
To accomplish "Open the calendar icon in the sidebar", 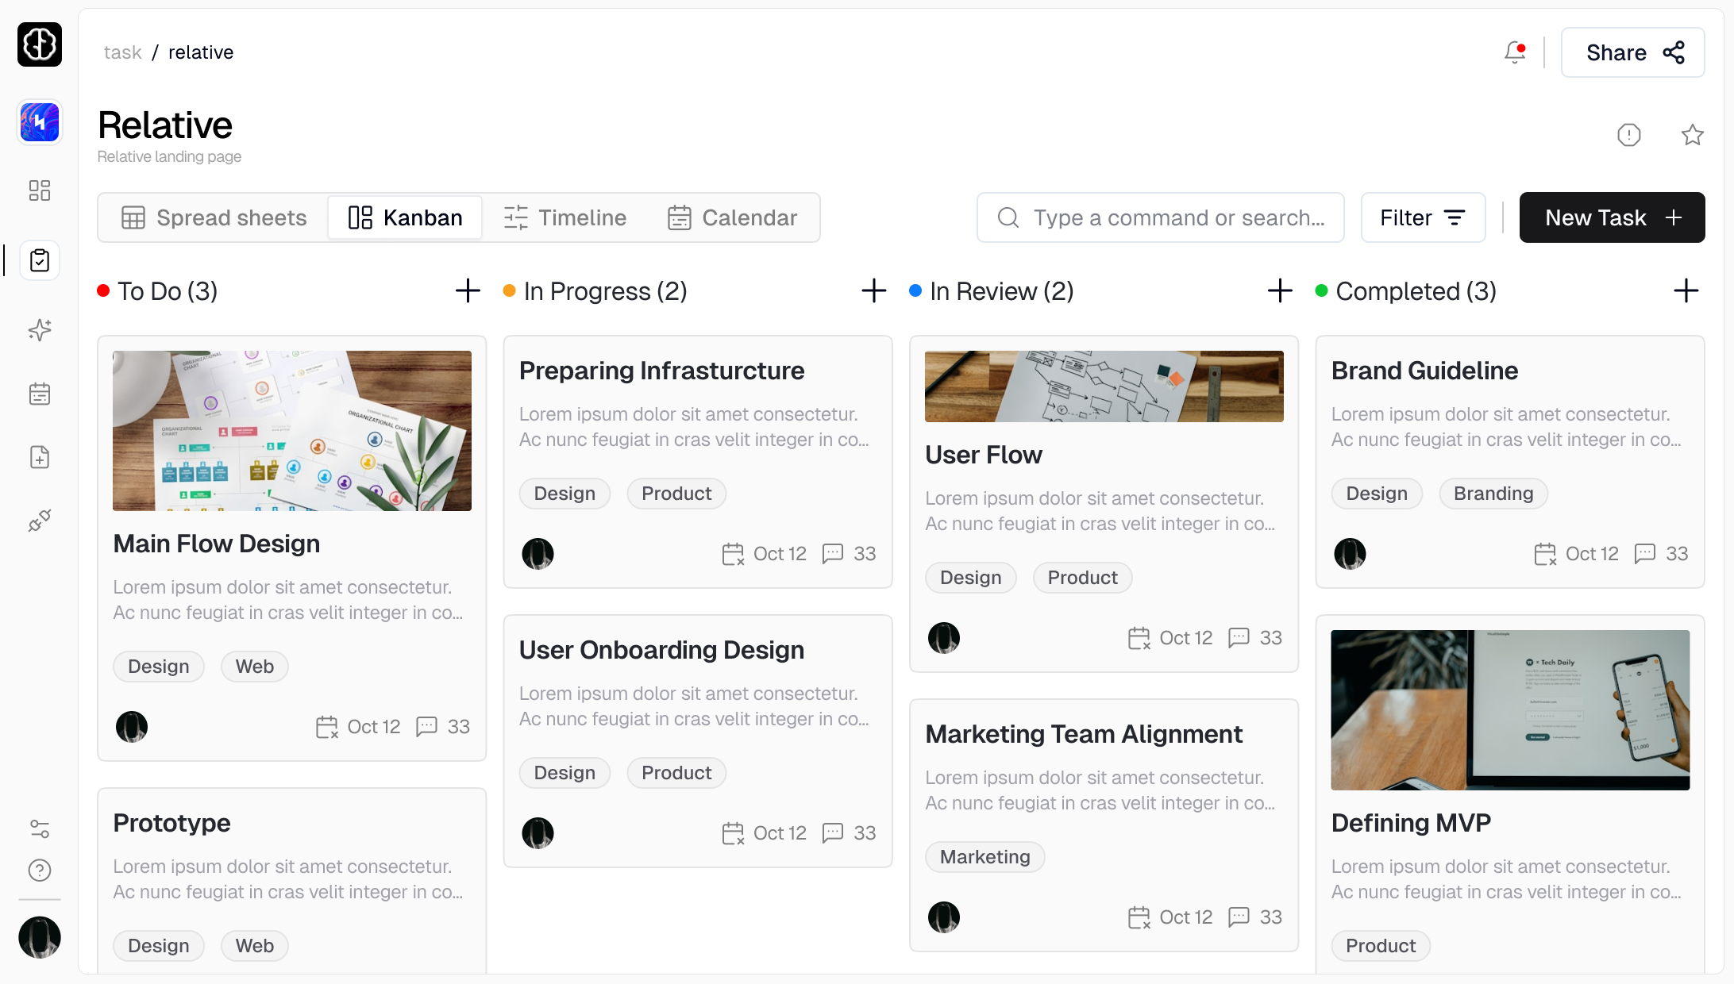I will tap(40, 394).
